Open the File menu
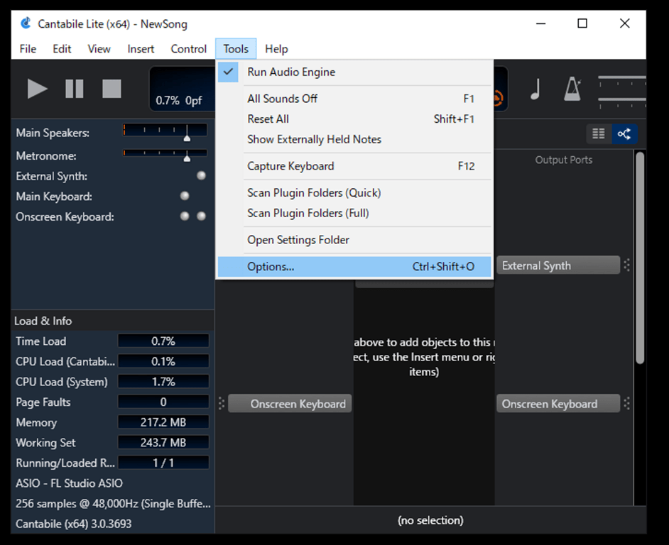The height and width of the screenshot is (545, 669). click(28, 49)
